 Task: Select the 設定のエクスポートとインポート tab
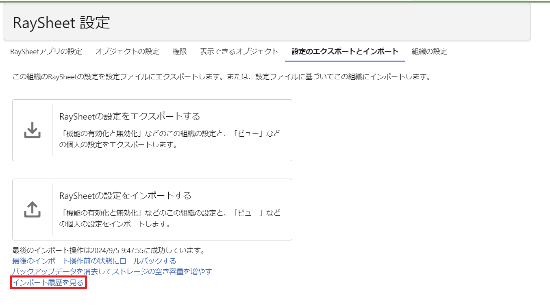point(345,52)
